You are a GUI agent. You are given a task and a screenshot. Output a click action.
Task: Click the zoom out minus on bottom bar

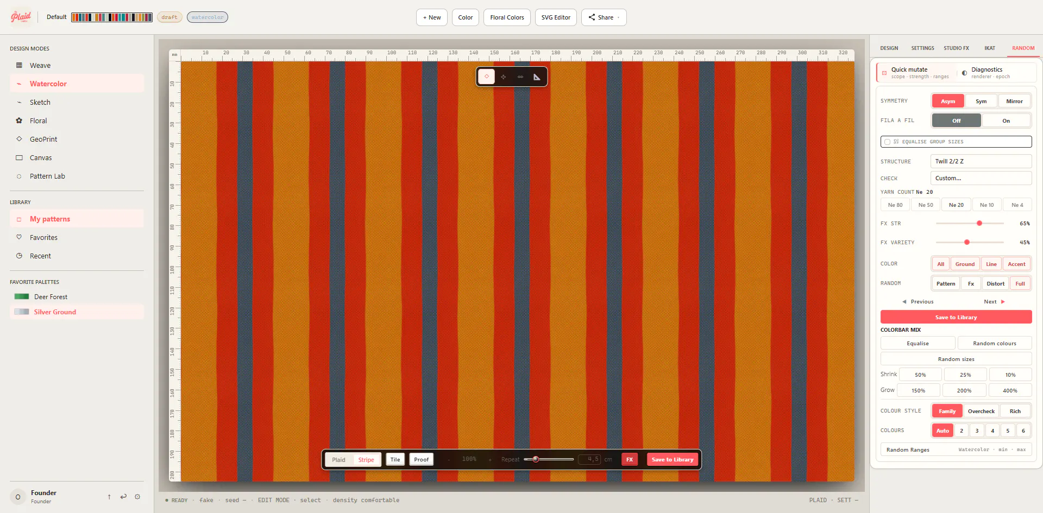pos(449,460)
